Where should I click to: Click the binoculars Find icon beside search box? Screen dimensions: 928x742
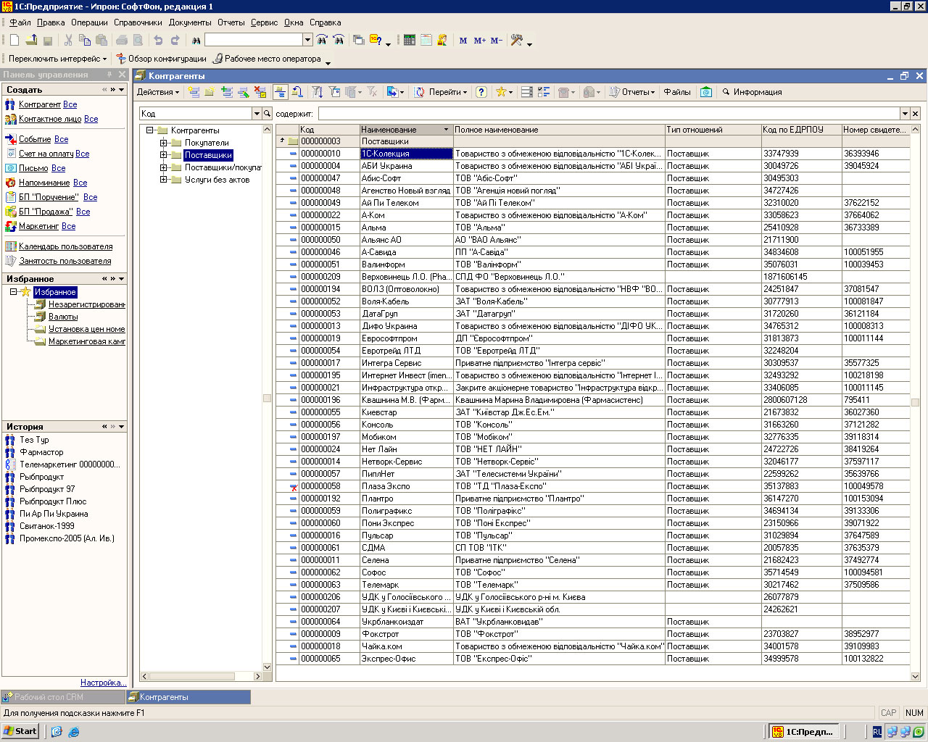(x=196, y=40)
